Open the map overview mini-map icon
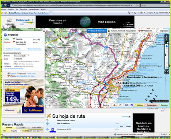The width and height of the screenshot is (171, 139). (x=167, y=42)
